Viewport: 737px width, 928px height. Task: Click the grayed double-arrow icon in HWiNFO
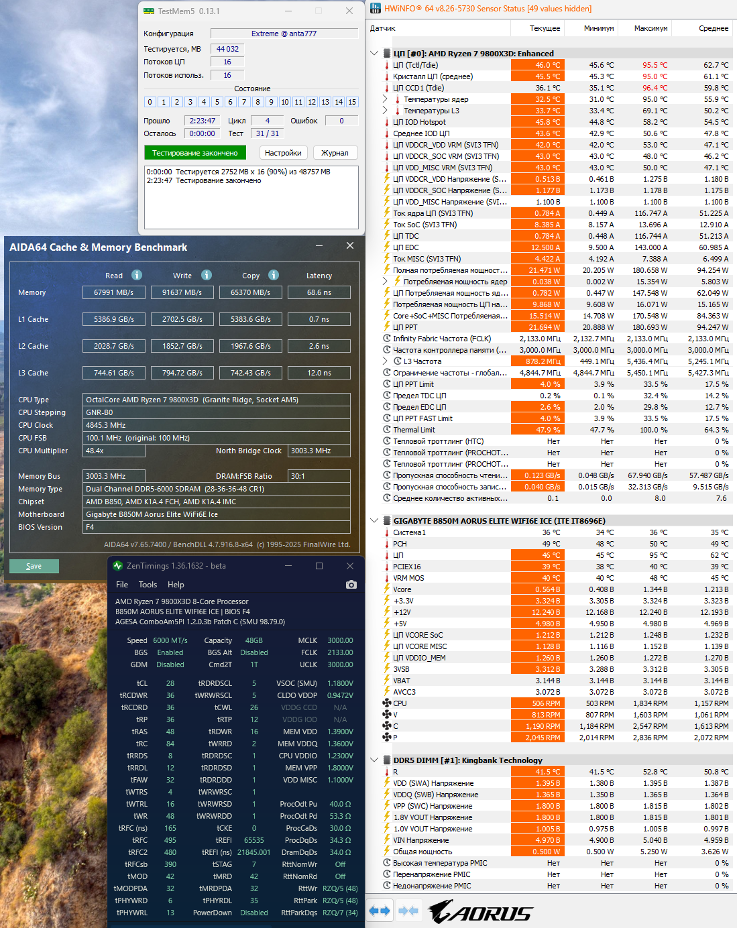[x=408, y=911]
